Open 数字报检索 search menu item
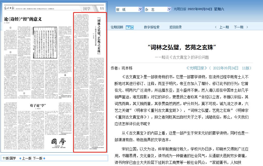263x166 pixels. tap(152, 27)
